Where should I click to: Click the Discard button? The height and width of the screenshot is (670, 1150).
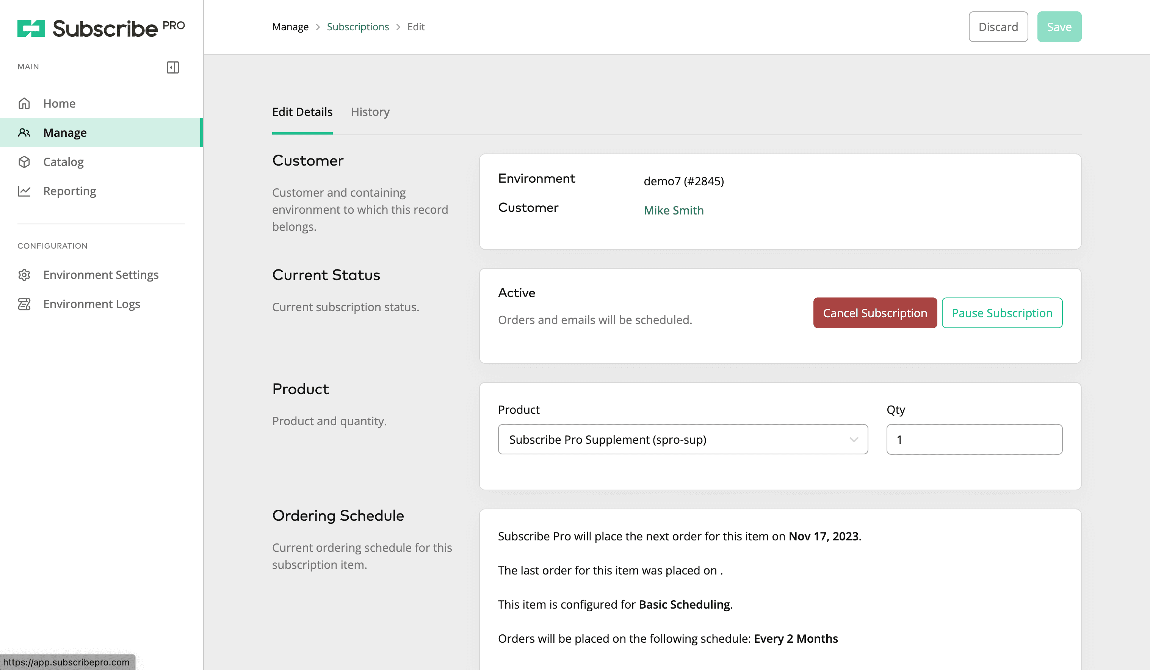[x=998, y=27]
